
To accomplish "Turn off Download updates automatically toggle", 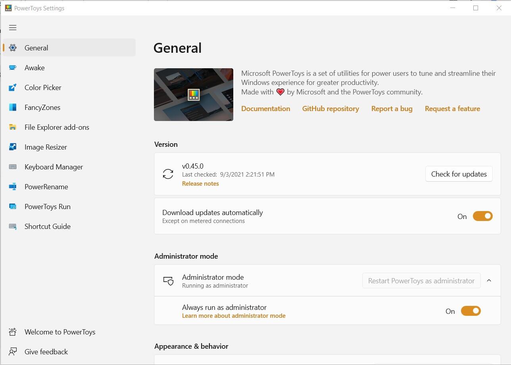I will (x=482, y=216).
